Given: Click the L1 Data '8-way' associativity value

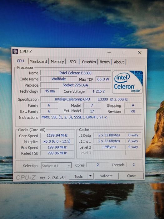Looking at the screenshot, I should point(133,135).
